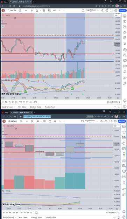Open private chats icon in top window sidebar
This screenshot has height=219, width=127.
(x=125, y=55)
